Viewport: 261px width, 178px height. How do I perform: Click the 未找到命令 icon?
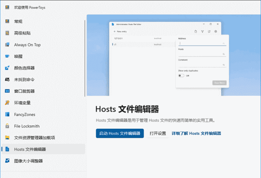pyautogui.click(x=7, y=79)
